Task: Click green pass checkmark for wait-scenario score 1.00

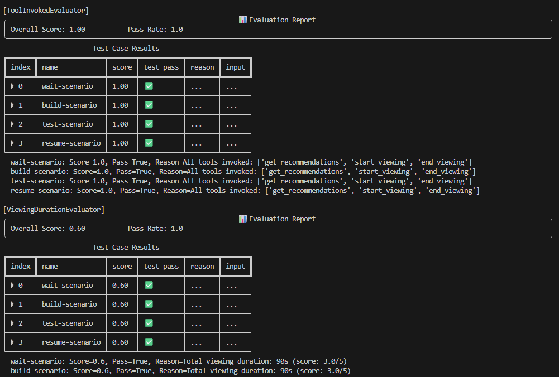Action: click(x=149, y=86)
